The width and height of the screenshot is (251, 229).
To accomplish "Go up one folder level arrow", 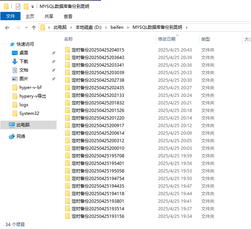I will (34, 28).
